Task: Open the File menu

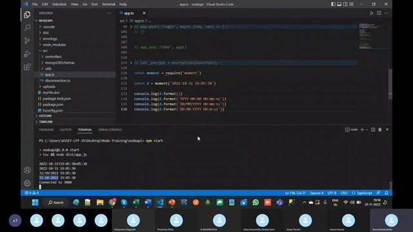Action: 35,5
